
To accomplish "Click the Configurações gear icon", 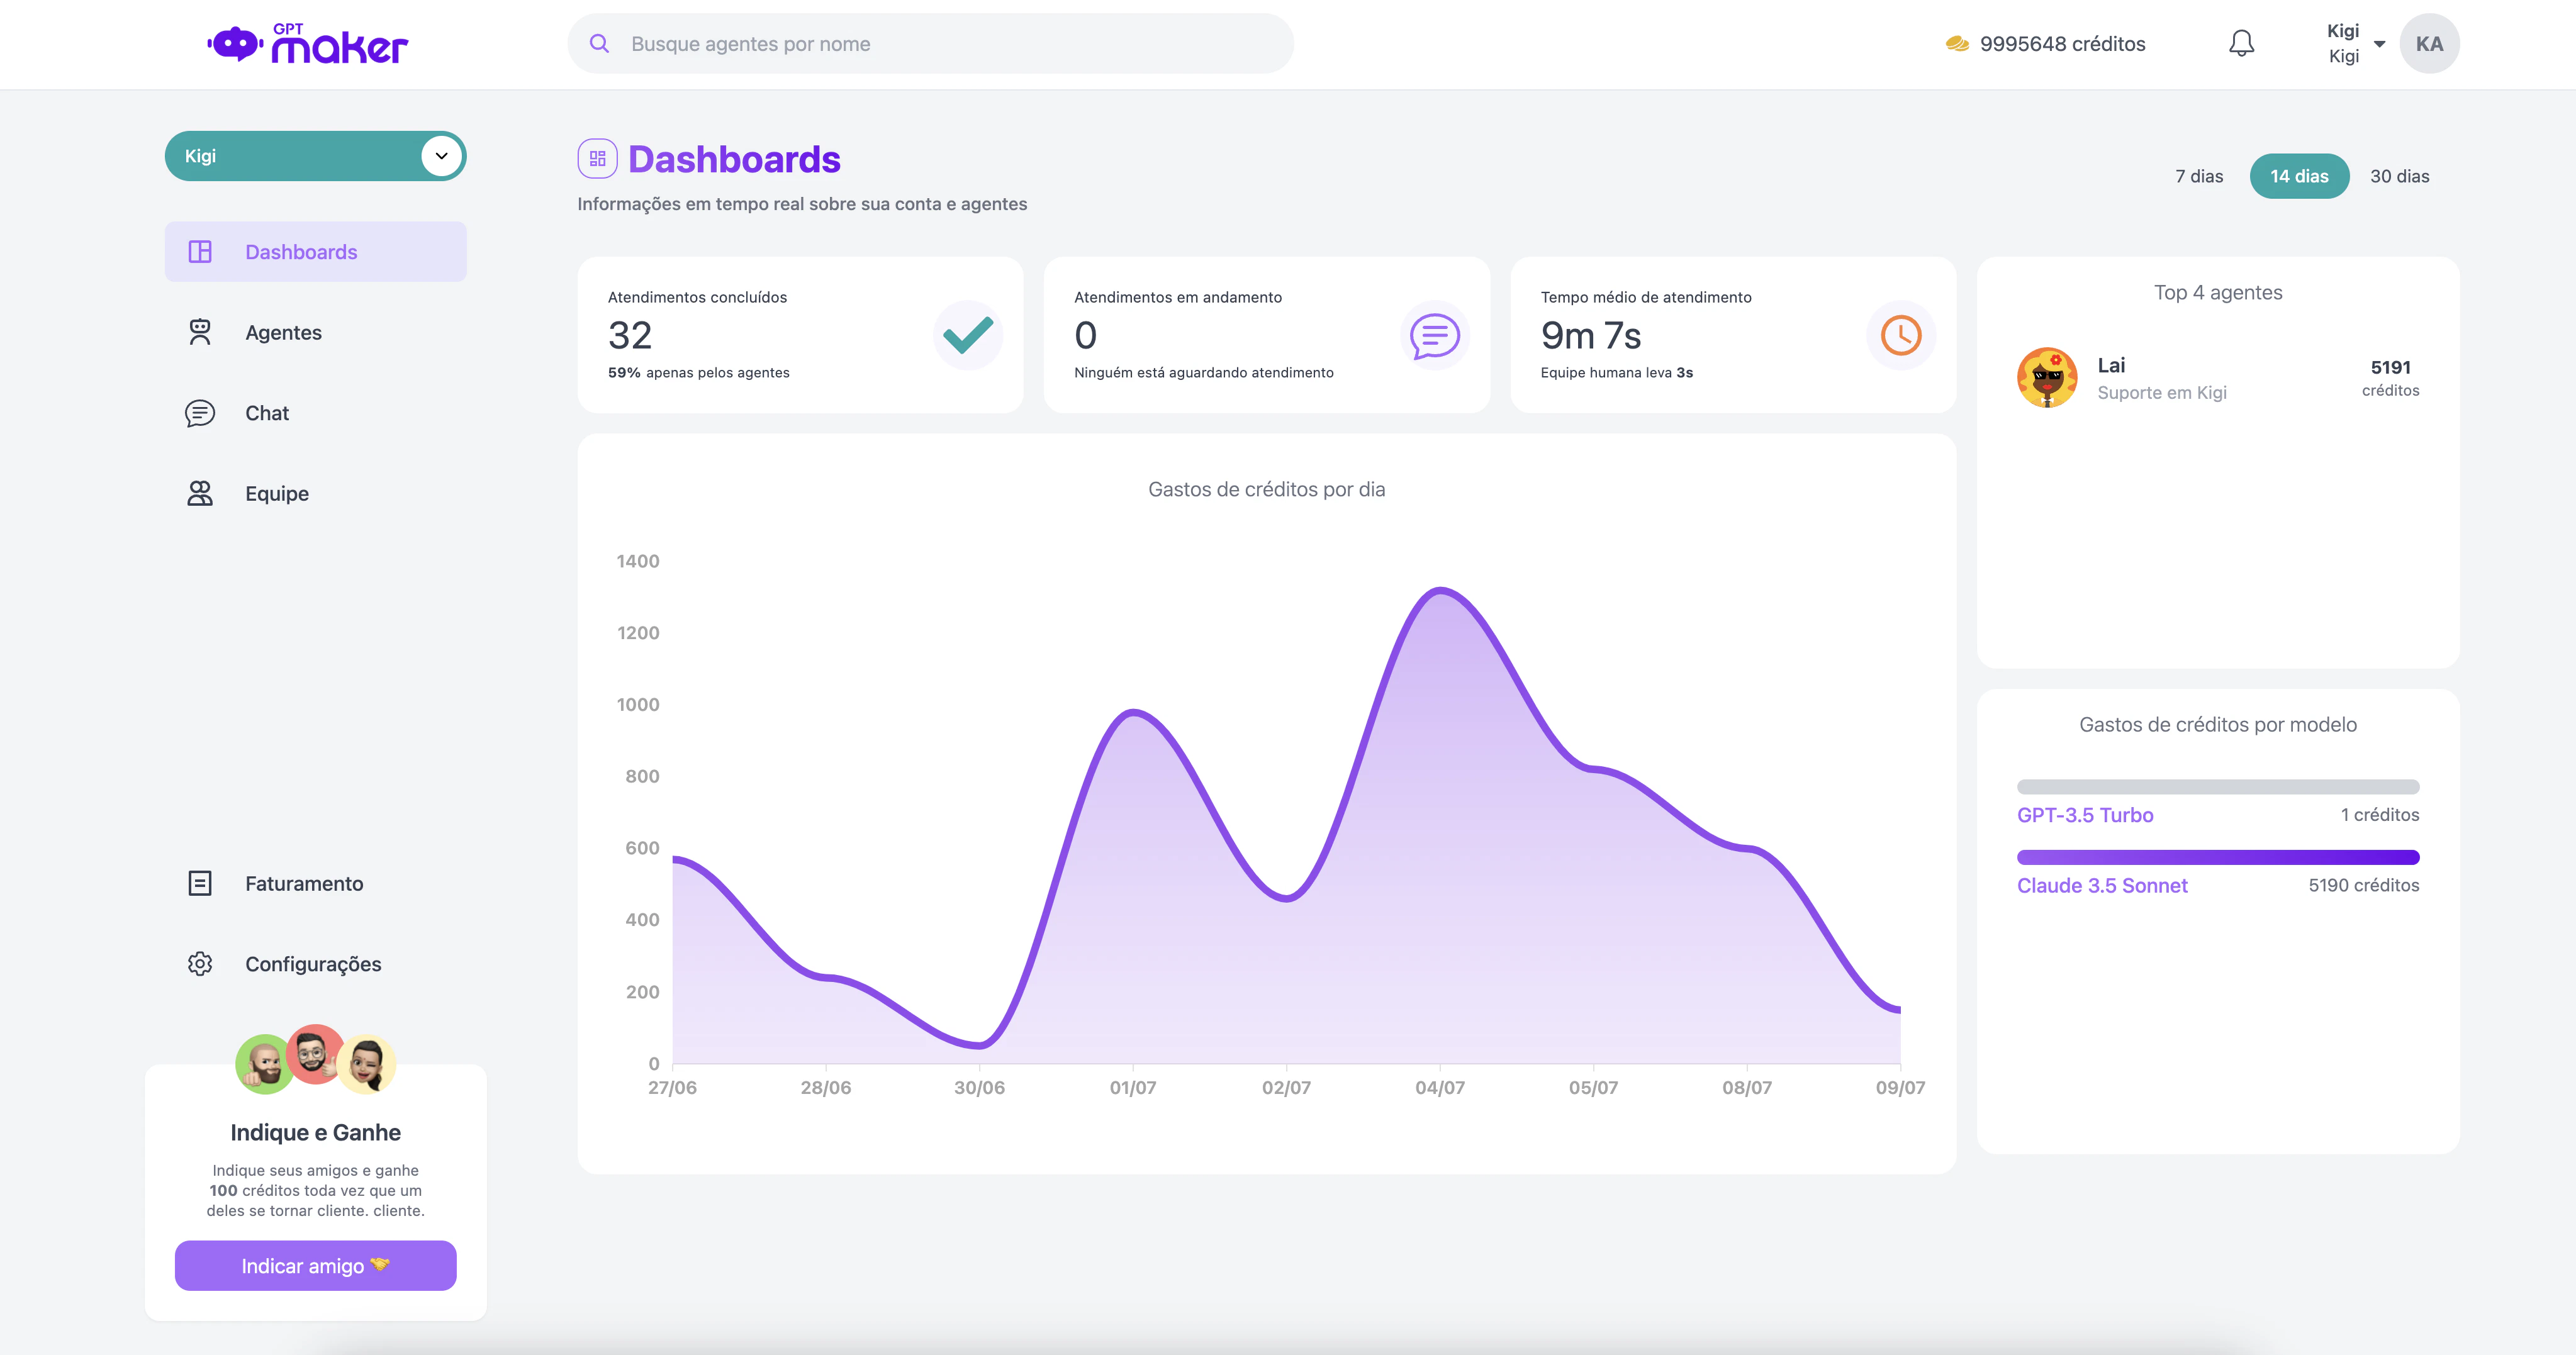I will click(x=200, y=964).
